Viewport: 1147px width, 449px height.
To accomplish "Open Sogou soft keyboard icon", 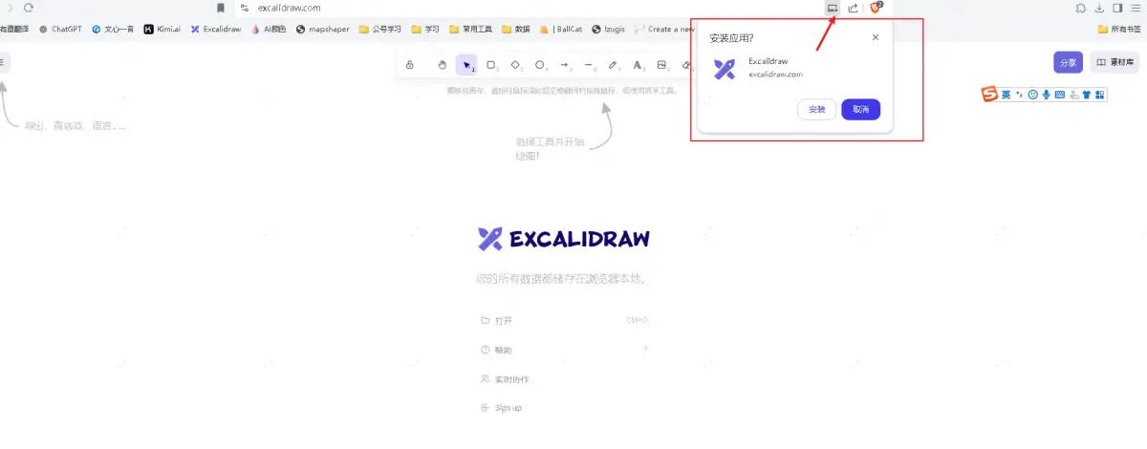I will [1060, 94].
